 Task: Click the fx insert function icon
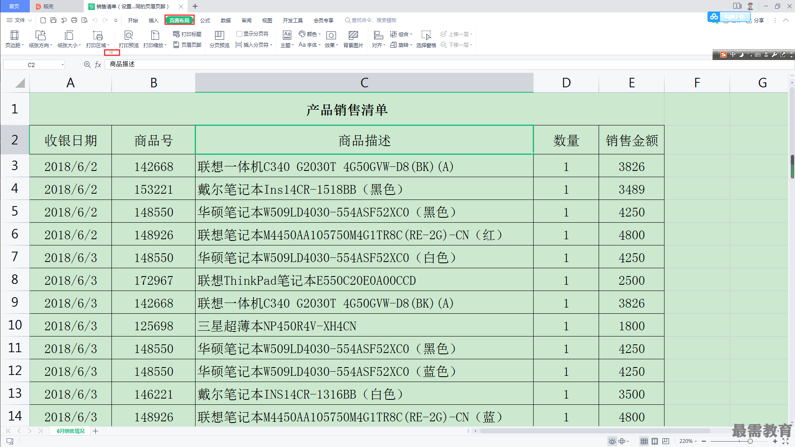click(98, 65)
